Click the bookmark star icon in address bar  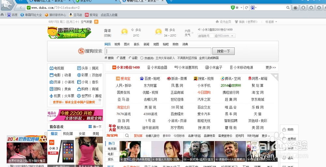coord(237,8)
